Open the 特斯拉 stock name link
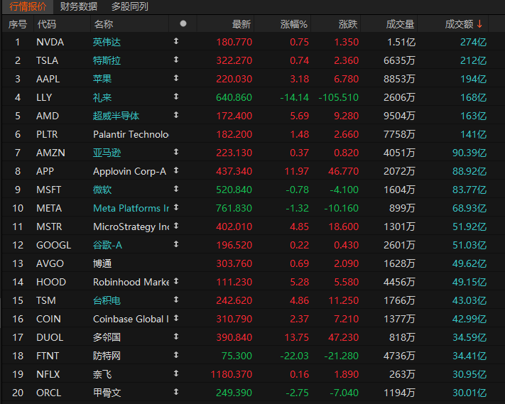 coord(107,60)
